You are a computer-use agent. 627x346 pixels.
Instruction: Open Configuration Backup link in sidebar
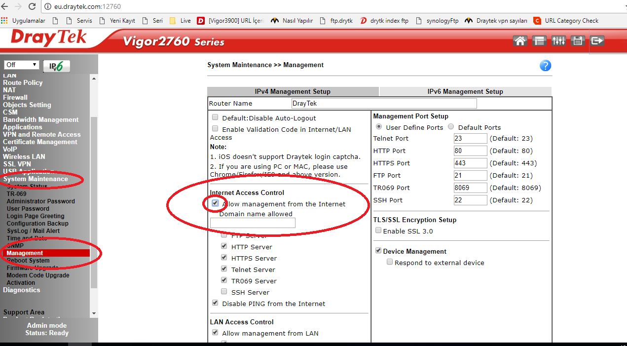pos(37,223)
